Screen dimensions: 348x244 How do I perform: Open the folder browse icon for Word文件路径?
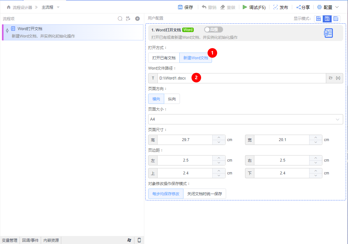(331, 78)
